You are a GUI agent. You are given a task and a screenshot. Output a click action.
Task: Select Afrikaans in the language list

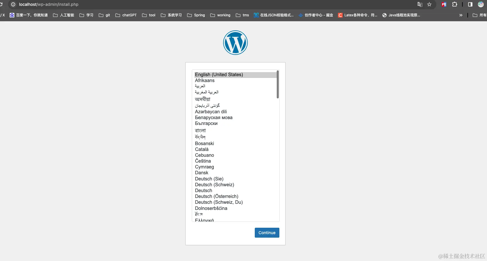235,81
